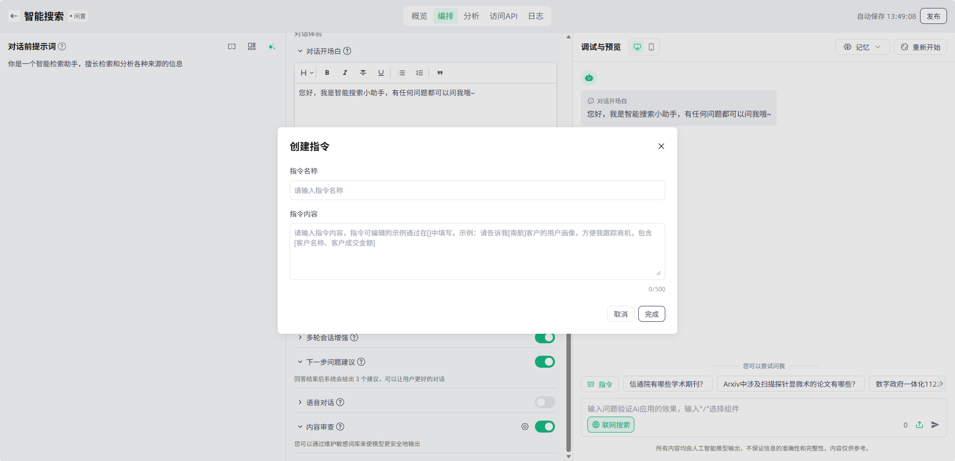Click the 指令名称 input field
This screenshot has width=955, height=461.
pyautogui.click(x=477, y=190)
